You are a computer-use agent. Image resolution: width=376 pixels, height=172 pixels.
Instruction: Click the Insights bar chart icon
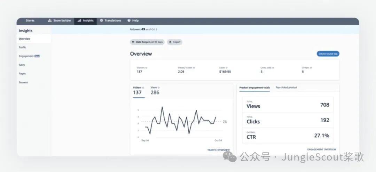[x=79, y=21]
